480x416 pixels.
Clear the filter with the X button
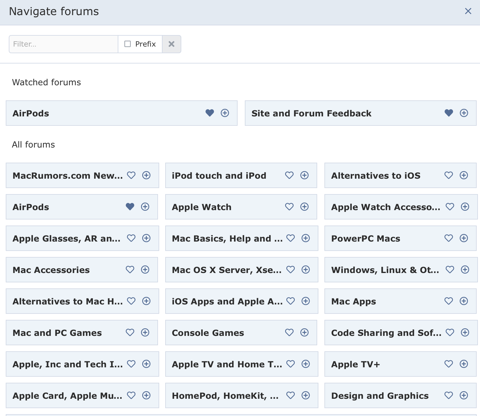[x=172, y=44]
